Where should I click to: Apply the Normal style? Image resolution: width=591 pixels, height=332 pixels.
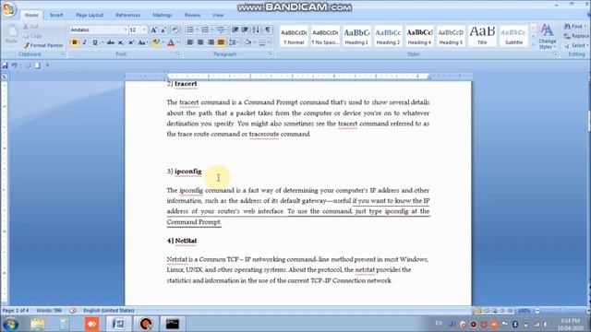tap(294, 36)
